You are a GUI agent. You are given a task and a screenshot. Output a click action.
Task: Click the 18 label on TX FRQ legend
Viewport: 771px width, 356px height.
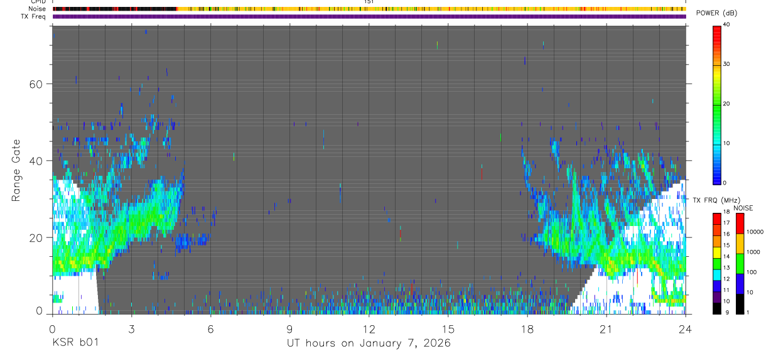pyautogui.click(x=726, y=213)
